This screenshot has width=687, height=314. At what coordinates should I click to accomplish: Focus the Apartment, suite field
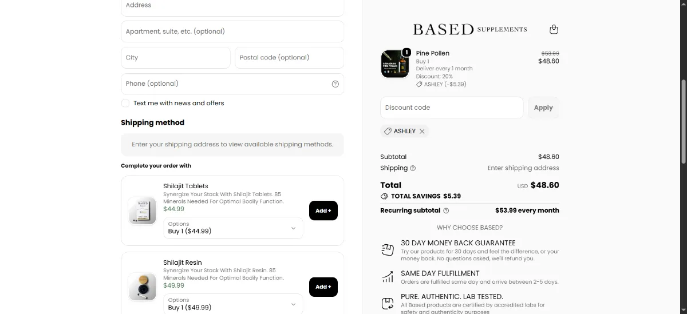tap(232, 31)
